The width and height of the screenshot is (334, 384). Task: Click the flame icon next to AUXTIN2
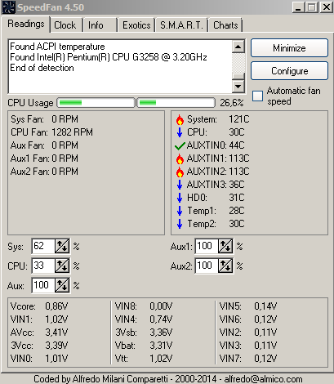pyautogui.click(x=180, y=172)
